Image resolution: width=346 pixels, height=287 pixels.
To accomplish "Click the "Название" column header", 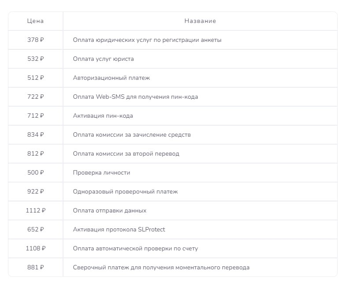I will [x=200, y=21].
